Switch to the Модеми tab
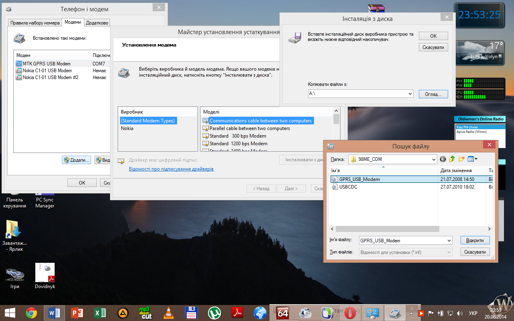This screenshot has height=321, width=514. click(x=73, y=22)
